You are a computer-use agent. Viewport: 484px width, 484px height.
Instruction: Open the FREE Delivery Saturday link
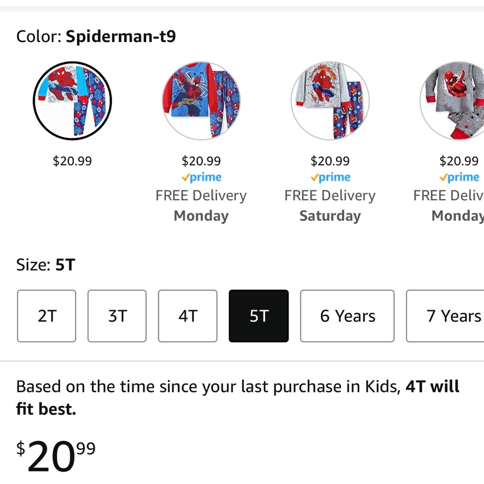(x=330, y=205)
